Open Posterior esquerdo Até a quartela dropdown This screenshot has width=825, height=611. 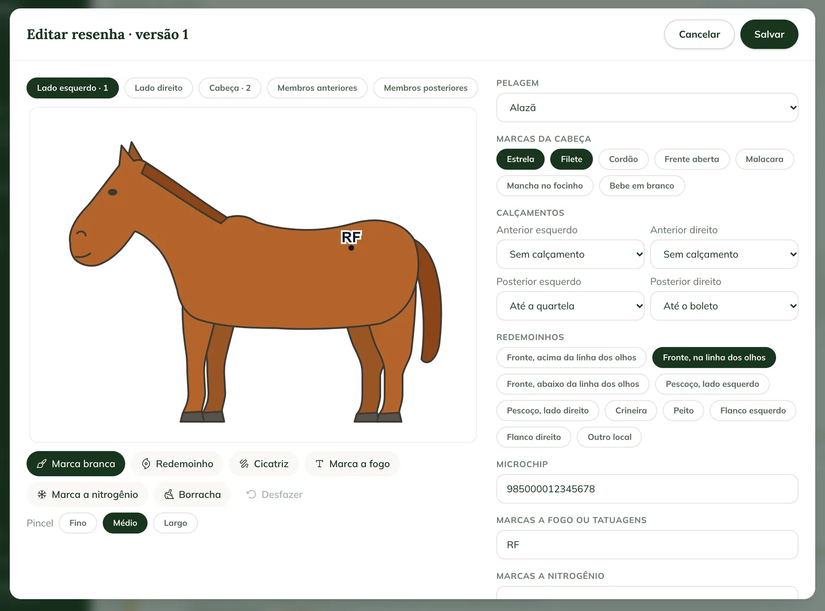tap(570, 306)
